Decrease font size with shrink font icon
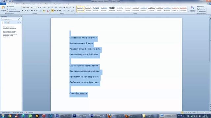211x118 pixels. [41, 8]
